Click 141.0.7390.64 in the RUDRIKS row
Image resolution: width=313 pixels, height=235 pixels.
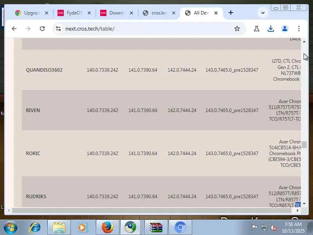coord(143,197)
